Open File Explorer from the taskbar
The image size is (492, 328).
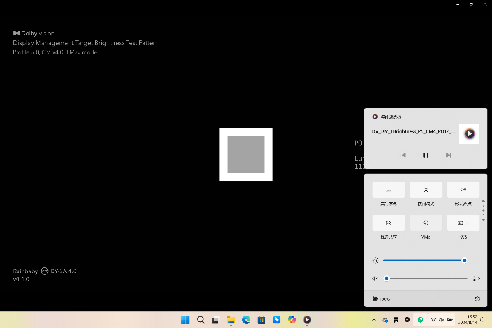coord(231,320)
